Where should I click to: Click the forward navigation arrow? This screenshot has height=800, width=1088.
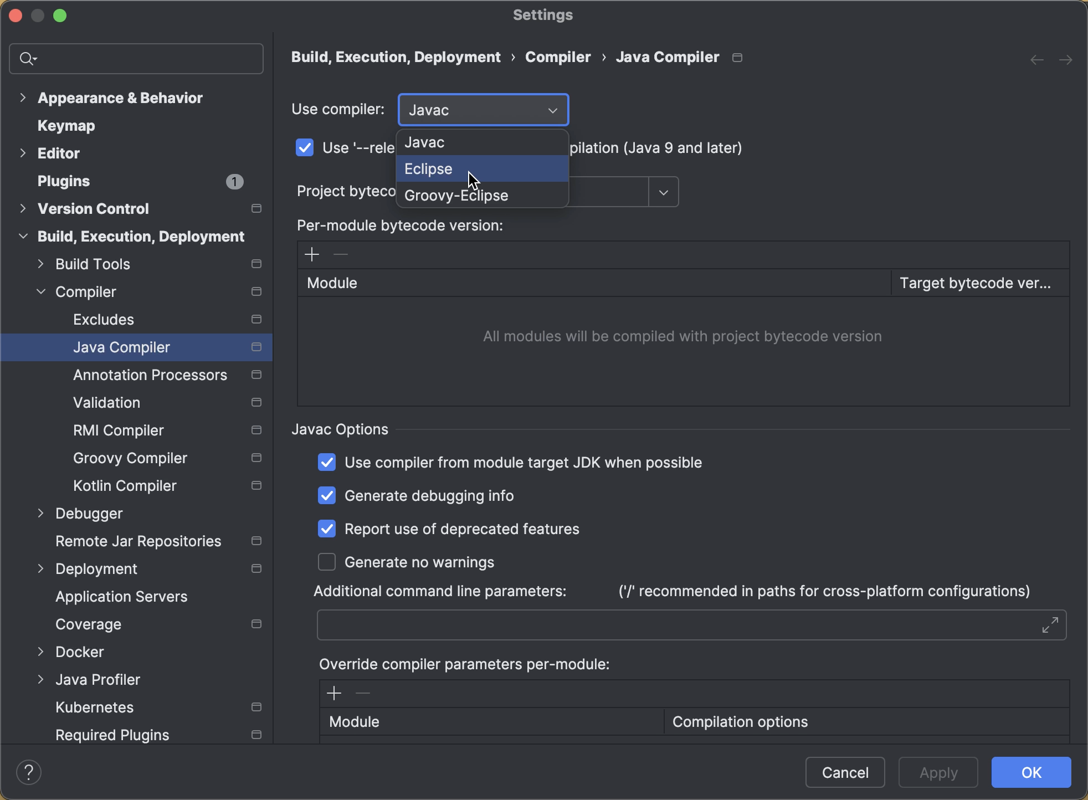(1066, 59)
